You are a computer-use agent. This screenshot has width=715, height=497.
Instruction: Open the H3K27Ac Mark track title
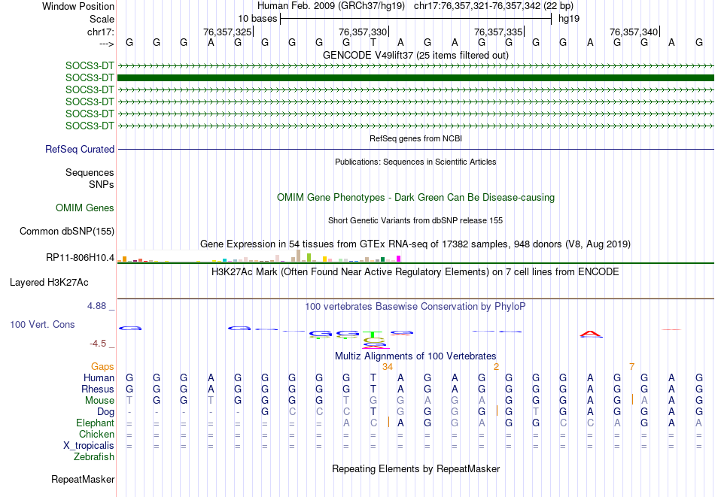[x=415, y=272]
